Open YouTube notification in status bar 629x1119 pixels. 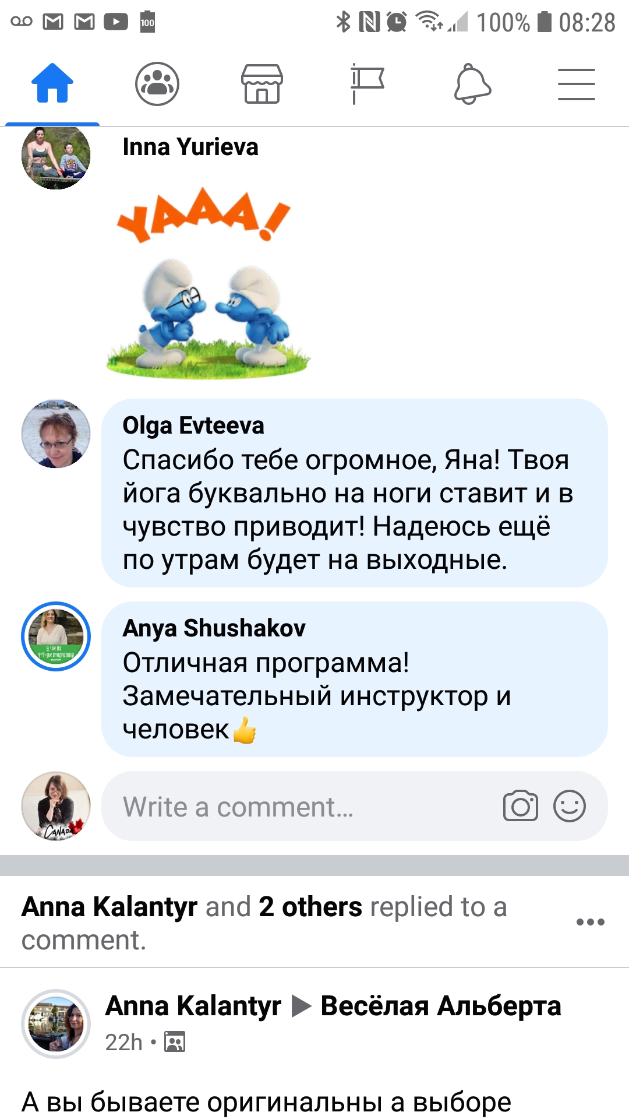tap(116, 22)
